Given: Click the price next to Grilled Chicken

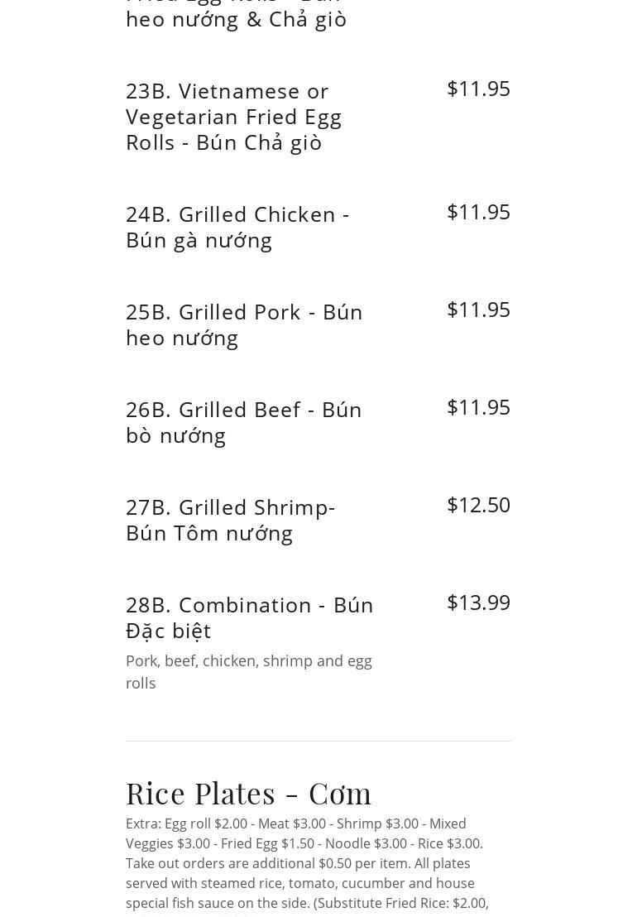Looking at the screenshot, I should 478,212.
